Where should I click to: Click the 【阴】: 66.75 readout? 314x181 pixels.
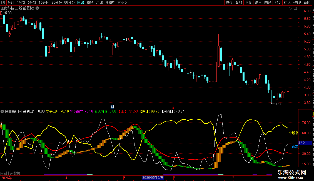tap(149, 111)
